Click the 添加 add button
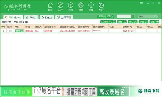 (x=122, y=22)
